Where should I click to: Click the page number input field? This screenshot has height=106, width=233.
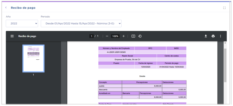pyautogui.click(x=91, y=36)
